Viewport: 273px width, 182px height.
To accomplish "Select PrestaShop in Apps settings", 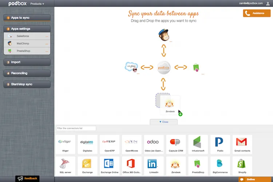I will [x=27, y=51].
